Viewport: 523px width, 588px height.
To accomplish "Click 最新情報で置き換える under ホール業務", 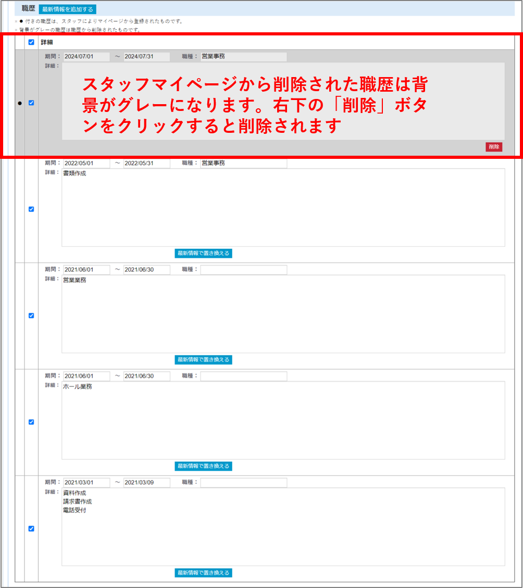I will tap(203, 467).
